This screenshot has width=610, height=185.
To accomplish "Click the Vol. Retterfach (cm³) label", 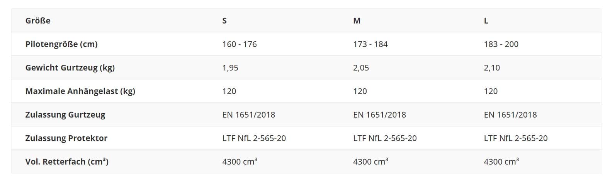I will coord(67,162).
